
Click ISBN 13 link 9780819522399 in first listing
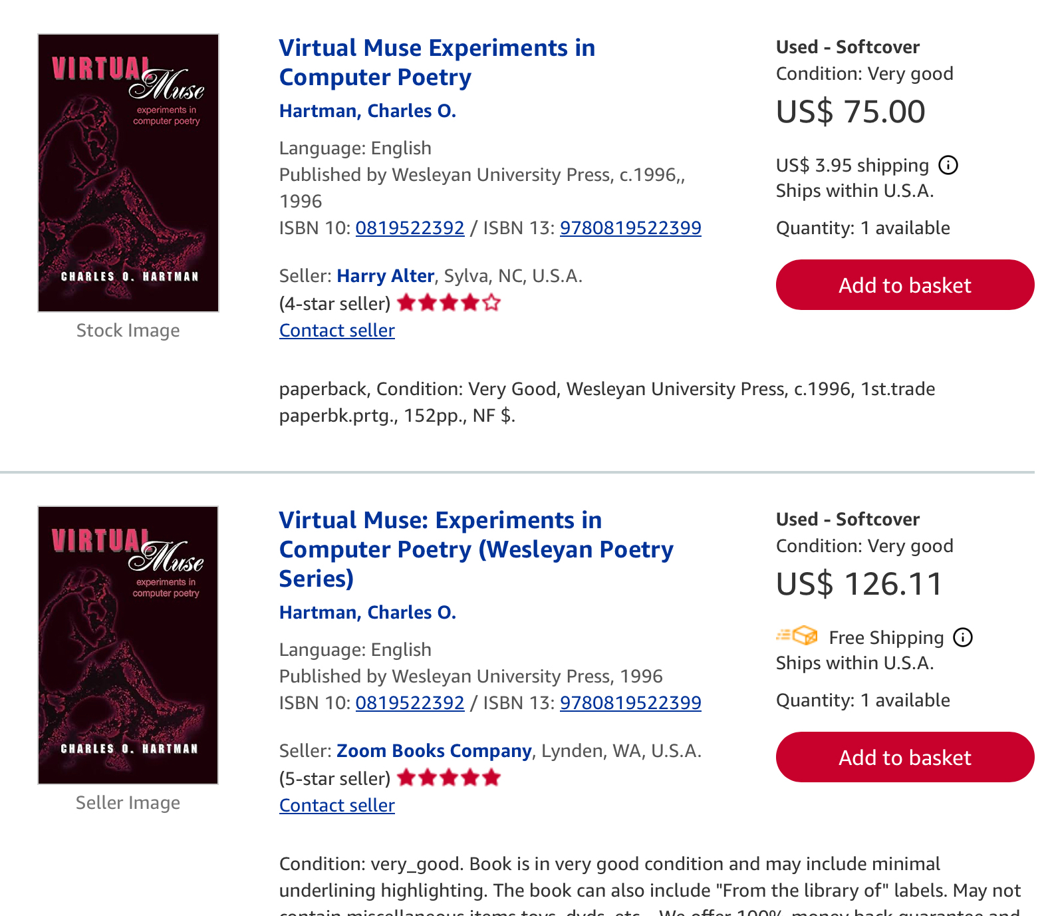[x=630, y=228]
